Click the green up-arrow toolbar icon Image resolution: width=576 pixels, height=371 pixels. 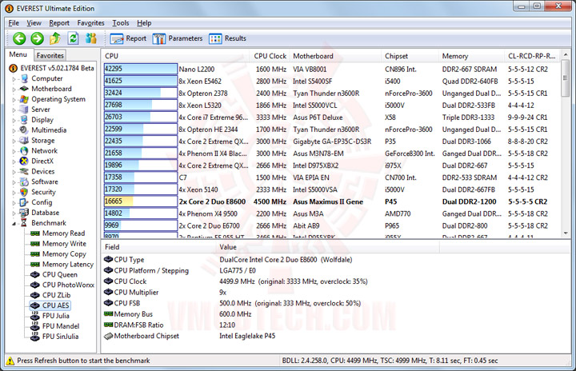55,38
